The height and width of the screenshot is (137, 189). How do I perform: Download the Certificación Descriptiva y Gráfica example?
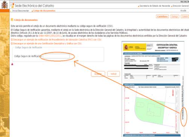(x=47, y=44)
